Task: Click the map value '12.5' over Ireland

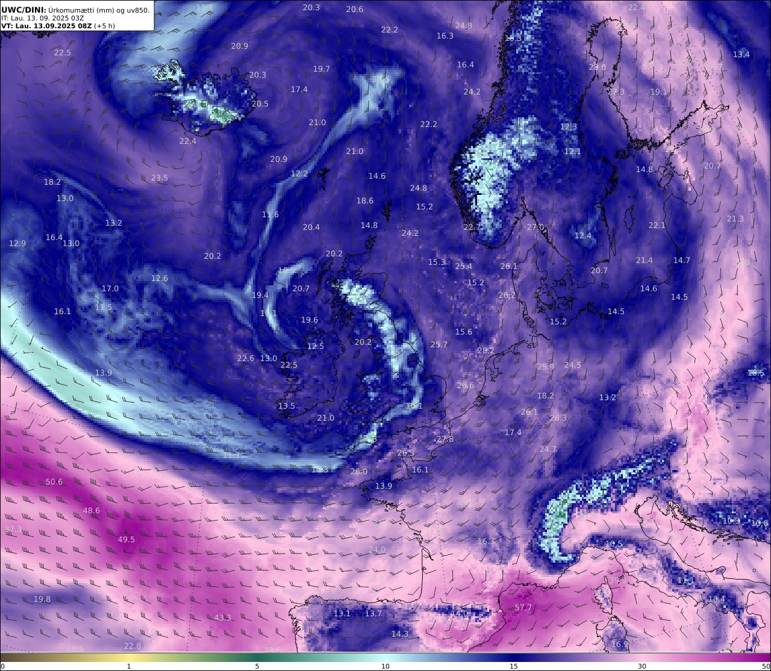Action: pyautogui.click(x=316, y=347)
